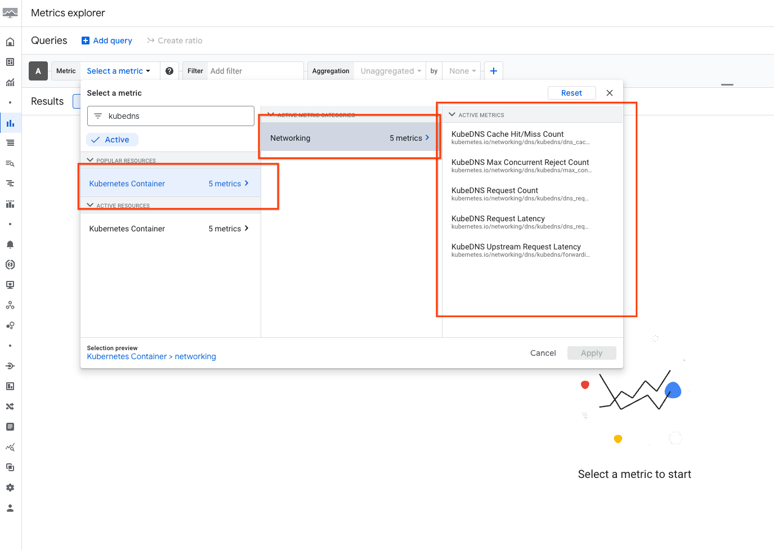Click Cancel in metric dialog
This screenshot has width=774, height=550.
coord(543,353)
